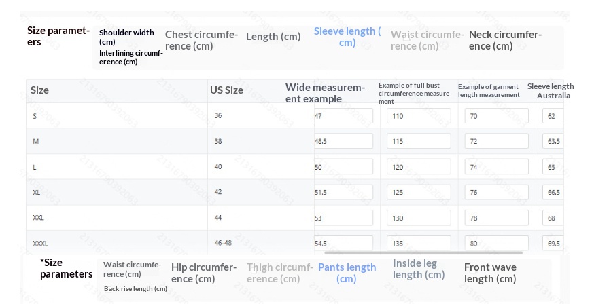Toggle the Pants length (cm) parameter
The height and width of the screenshot is (304, 609).
click(347, 273)
